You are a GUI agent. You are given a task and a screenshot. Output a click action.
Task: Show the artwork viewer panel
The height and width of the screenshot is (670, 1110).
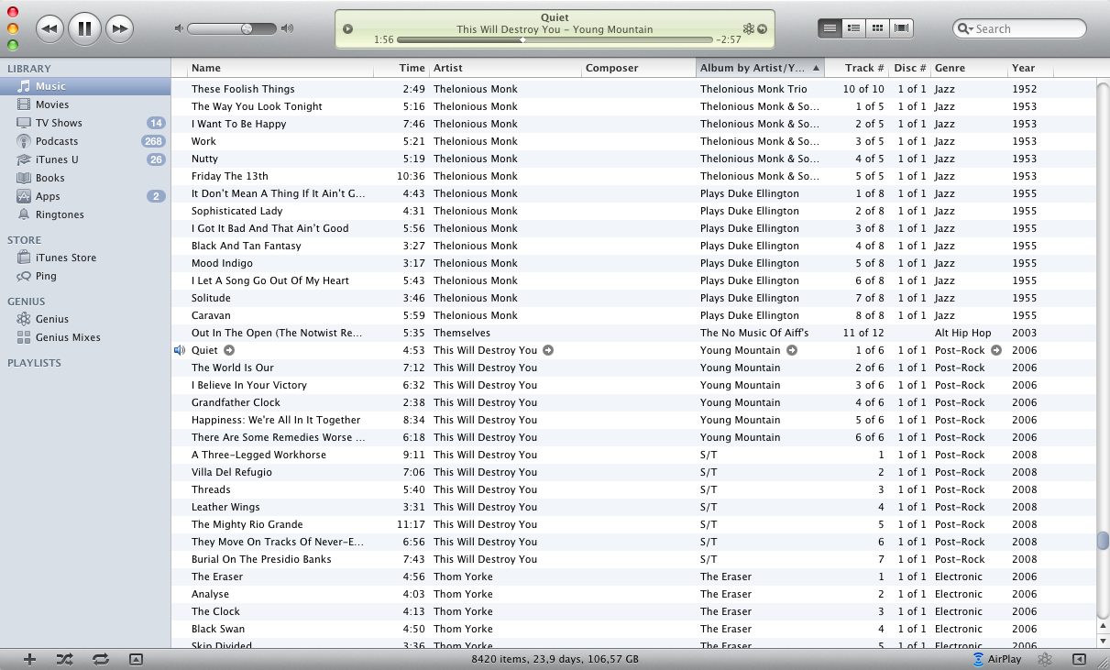pos(136,659)
